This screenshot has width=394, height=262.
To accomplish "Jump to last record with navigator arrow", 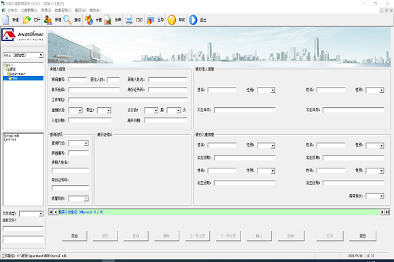I will 387,212.
